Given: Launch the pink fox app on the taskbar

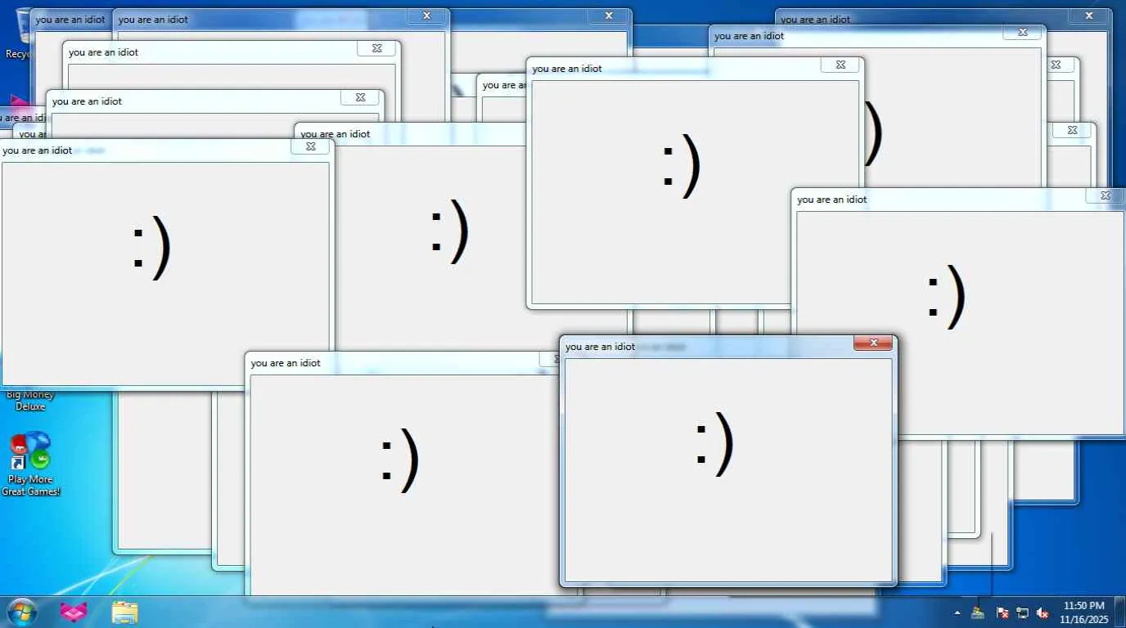Looking at the screenshot, I should coord(74,612).
